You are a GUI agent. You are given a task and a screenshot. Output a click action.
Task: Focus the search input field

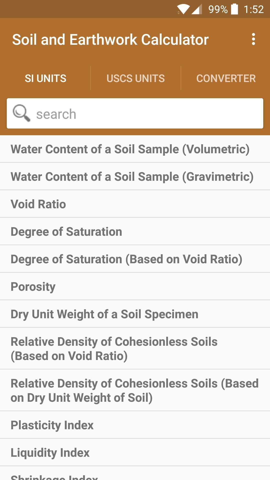tap(135, 113)
